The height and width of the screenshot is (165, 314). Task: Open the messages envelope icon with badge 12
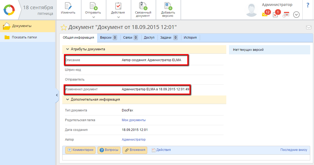click(x=265, y=14)
